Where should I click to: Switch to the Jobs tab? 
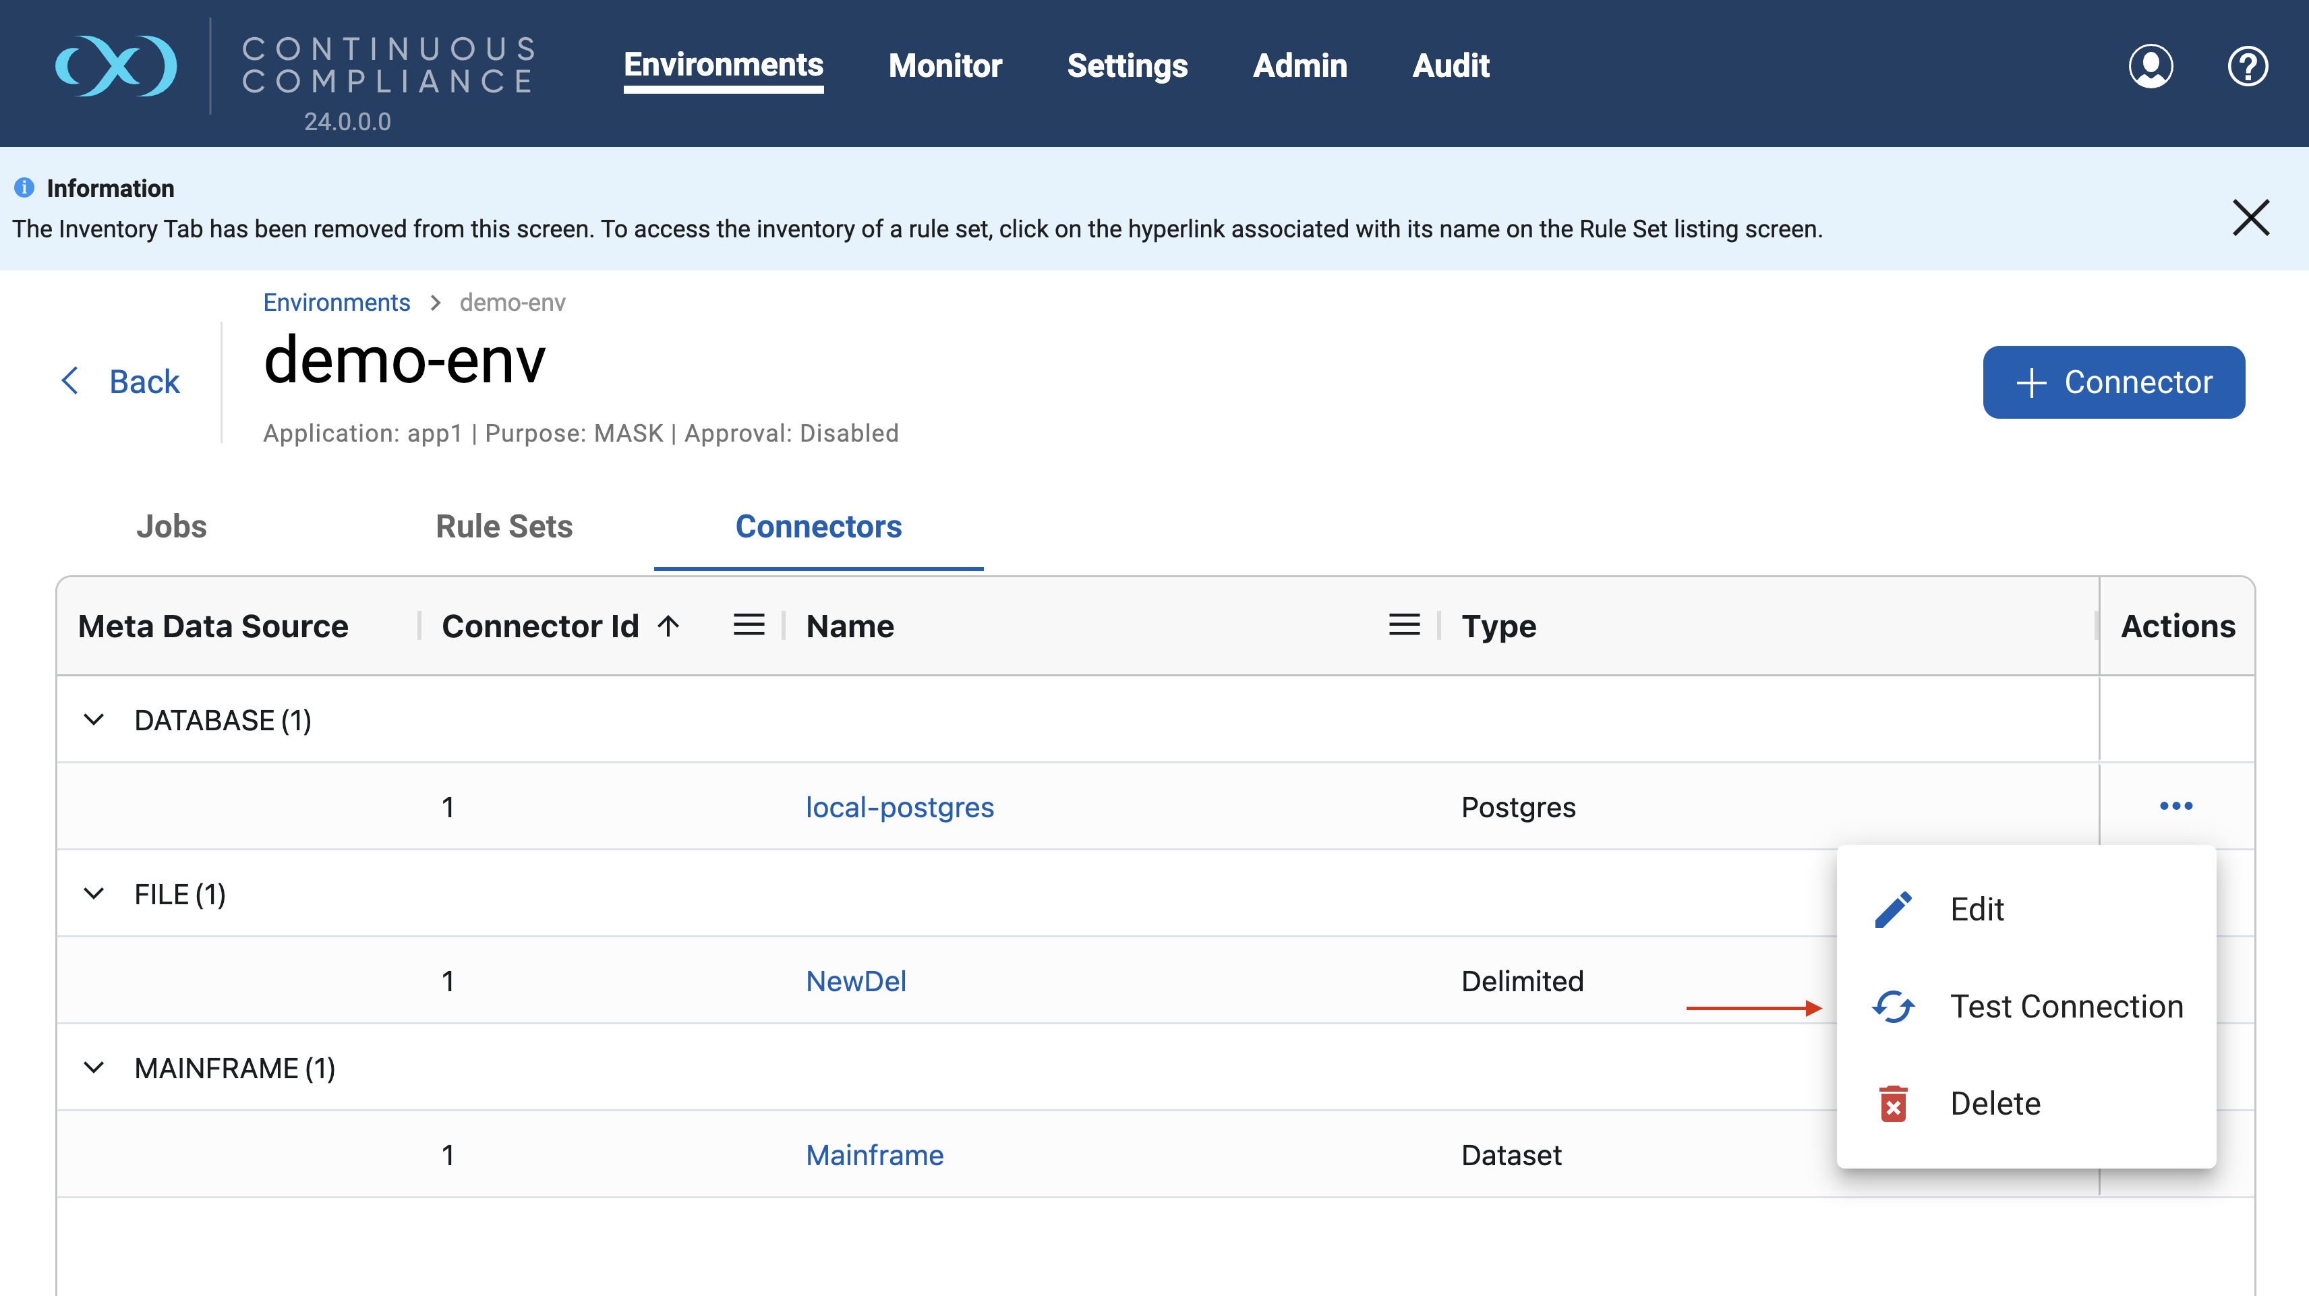[171, 526]
